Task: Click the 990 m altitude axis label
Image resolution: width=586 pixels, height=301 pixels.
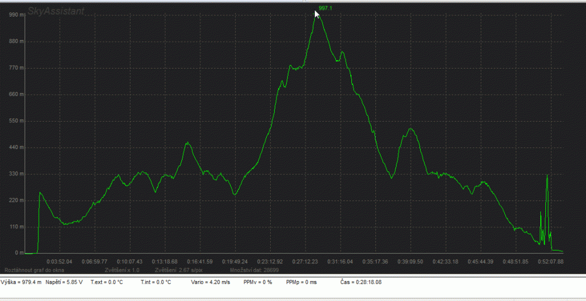Action: (17, 15)
